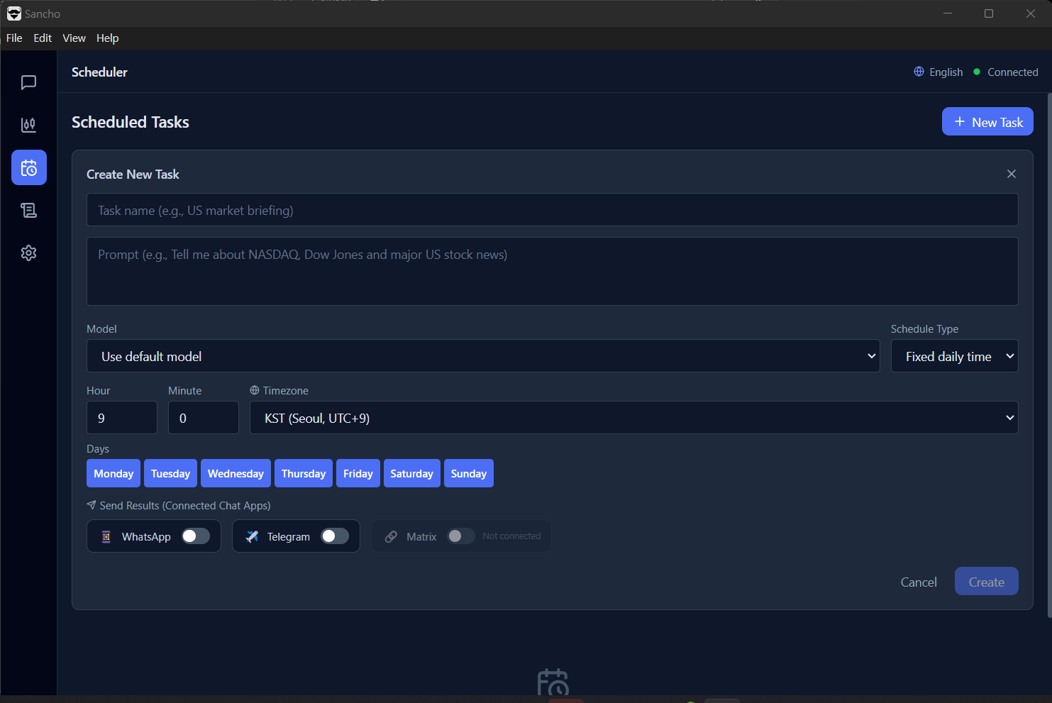1052x703 pixels.
Task: Click the Send Results paper-plane icon
Action: pyautogui.click(x=92, y=505)
